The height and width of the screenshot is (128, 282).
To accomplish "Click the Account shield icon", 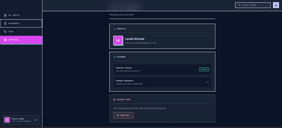I will 115,57.
